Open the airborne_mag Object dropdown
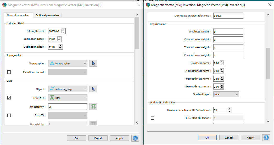 [68, 89]
